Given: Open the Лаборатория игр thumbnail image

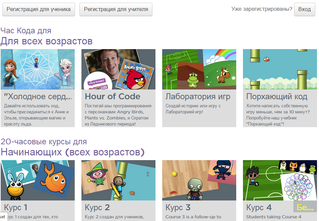Looking at the screenshot, I should (x=199, y=69).
